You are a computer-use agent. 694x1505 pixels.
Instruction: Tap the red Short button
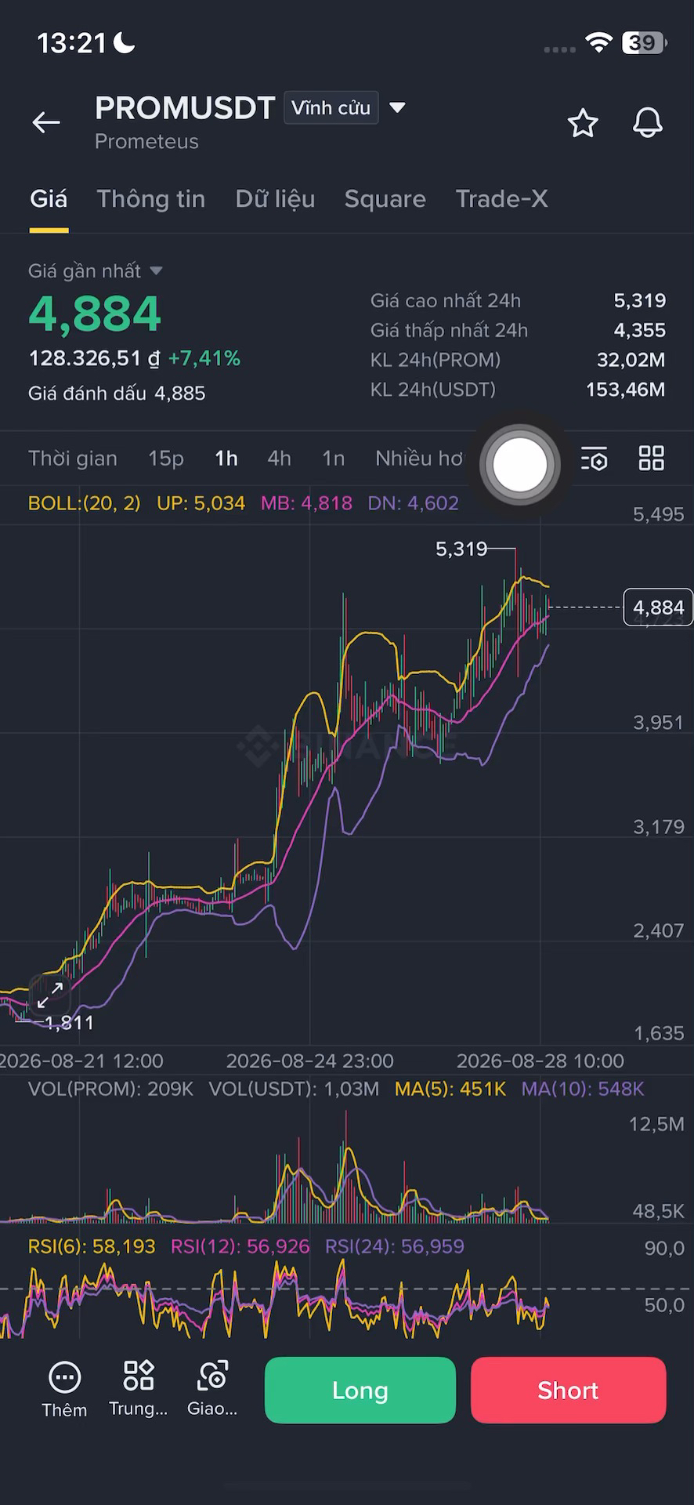click(x=569, y=1390)
